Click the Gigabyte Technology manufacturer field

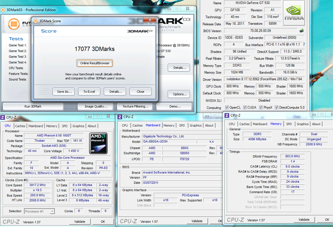tap(182, 136)
